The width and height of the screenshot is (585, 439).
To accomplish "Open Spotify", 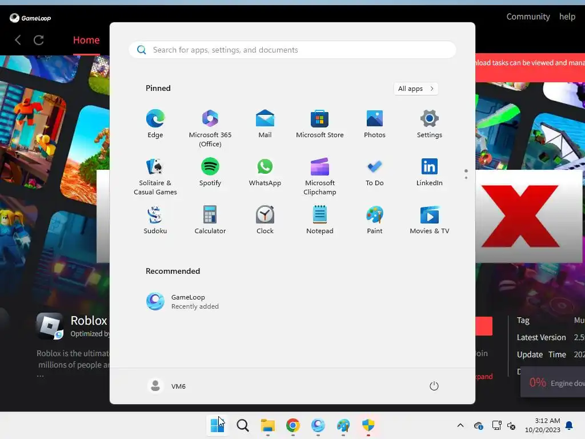I will 210,172.
